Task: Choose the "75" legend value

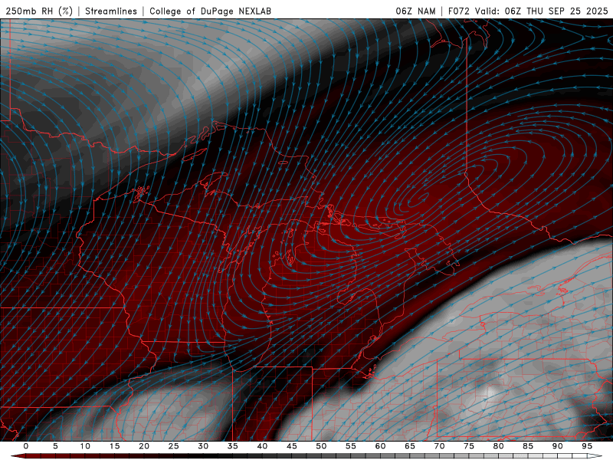Action: pyautogui.click(x=469, y=446)
